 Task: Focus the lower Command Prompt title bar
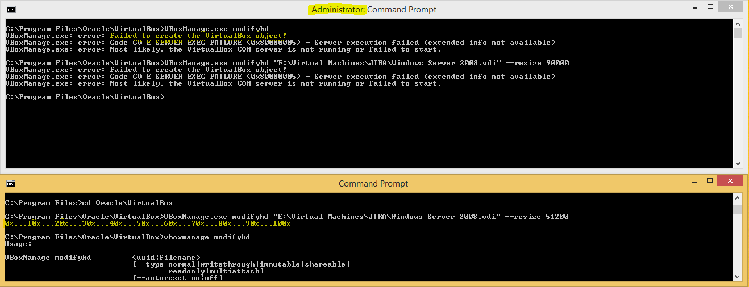(373, 184)
